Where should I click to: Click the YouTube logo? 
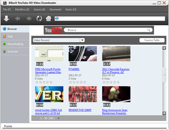(x=54, y=30)
